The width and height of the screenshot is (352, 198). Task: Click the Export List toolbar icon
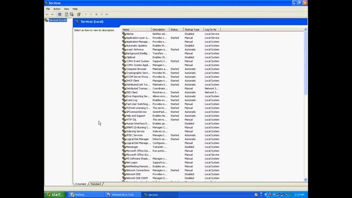click(71, 14)
